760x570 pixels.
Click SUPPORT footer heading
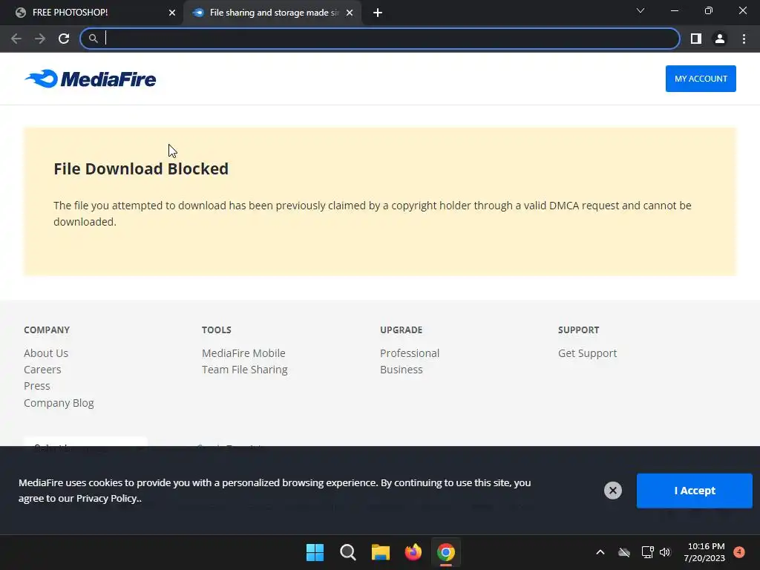tap(579, 330)
